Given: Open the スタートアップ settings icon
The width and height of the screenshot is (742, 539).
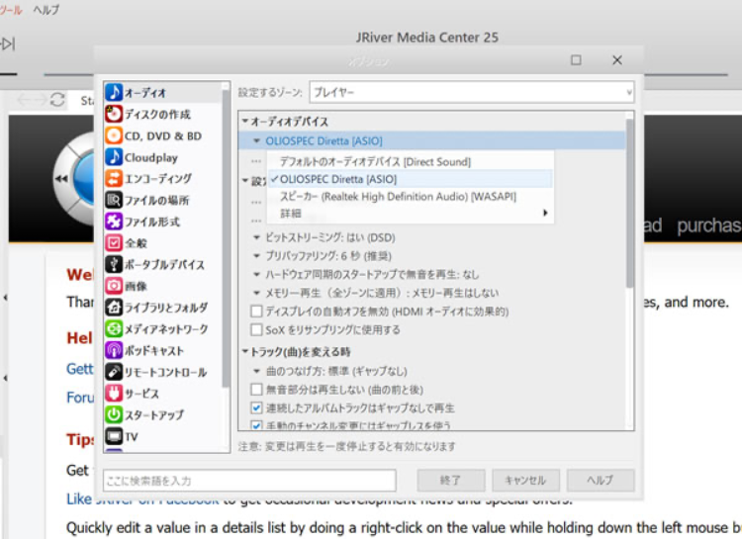Looking at the screenshot, I should [114, 414].
